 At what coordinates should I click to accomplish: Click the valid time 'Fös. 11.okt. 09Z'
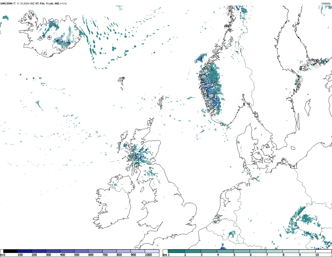pyautogui.click(x=50, y=4)
